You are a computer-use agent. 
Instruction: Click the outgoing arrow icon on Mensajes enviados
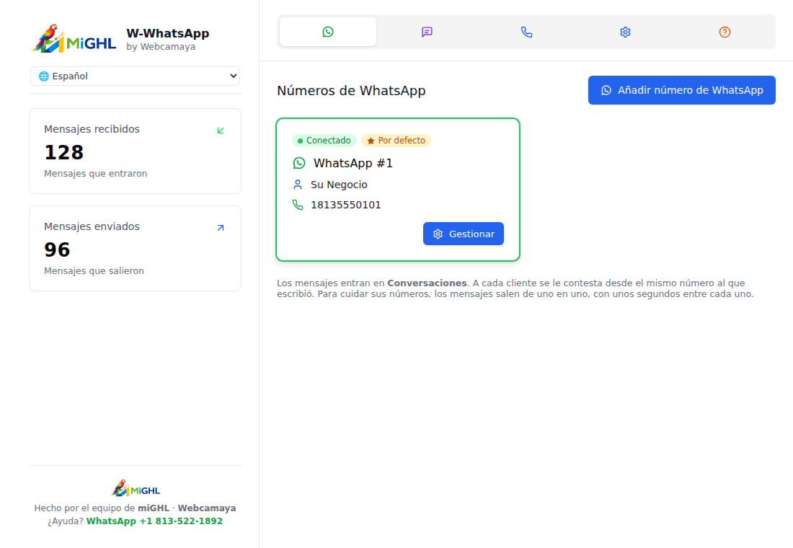click(221, 228)
